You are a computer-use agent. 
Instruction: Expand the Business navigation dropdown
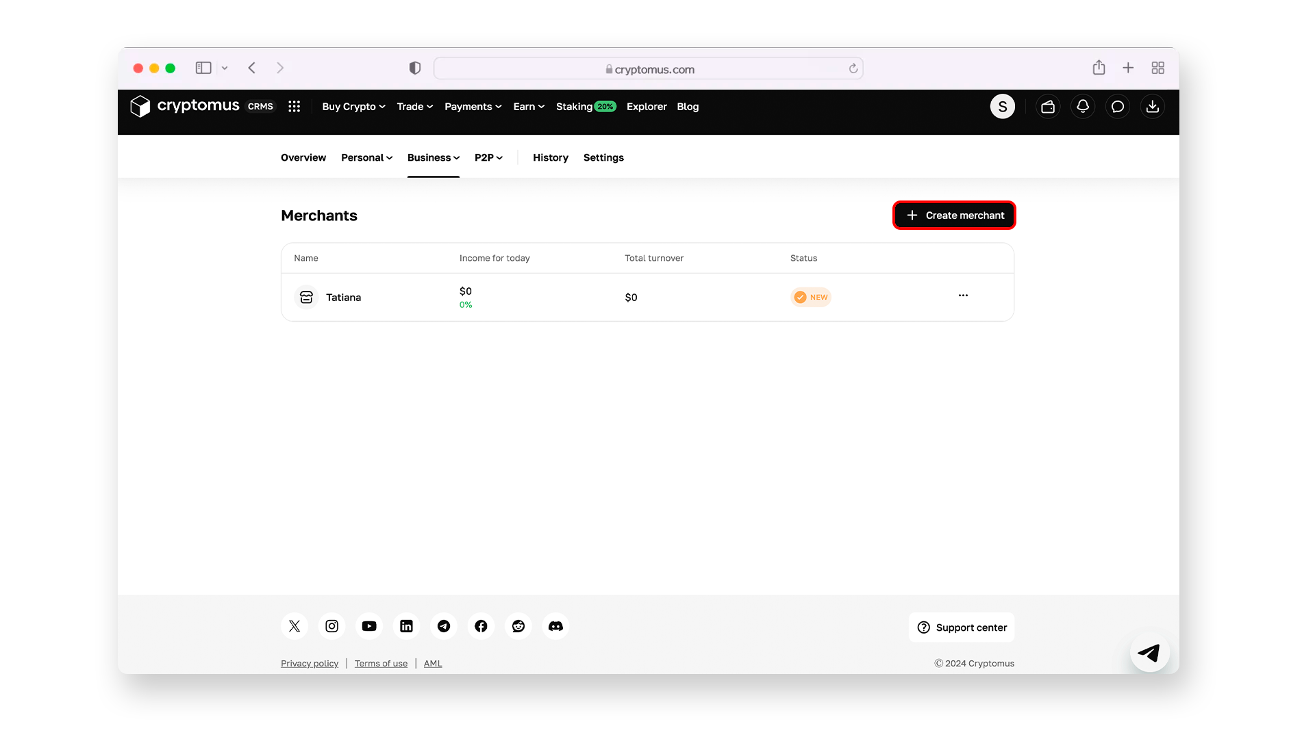click(x=434, y=157)
